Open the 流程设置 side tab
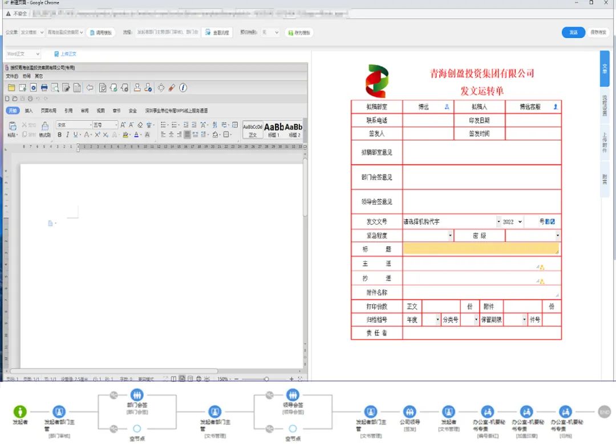This screenshot has height=444, width=616. click(605, 106)
